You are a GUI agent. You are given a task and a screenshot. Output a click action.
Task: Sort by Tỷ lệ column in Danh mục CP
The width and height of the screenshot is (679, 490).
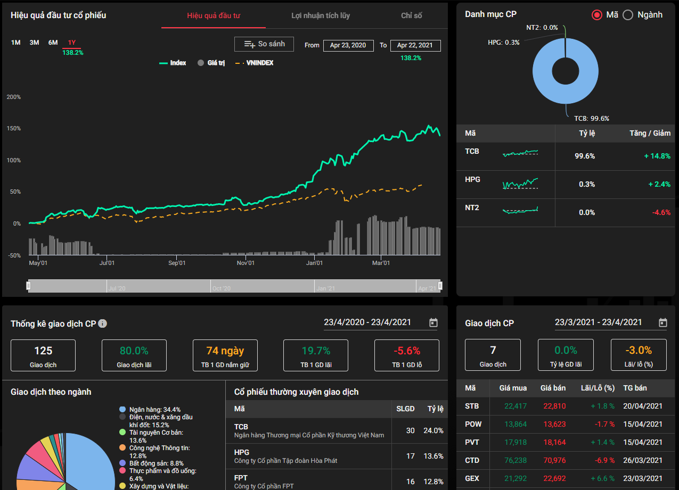coord(587,133)
